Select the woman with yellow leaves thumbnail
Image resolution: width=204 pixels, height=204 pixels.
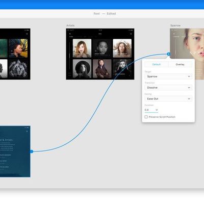18,48
